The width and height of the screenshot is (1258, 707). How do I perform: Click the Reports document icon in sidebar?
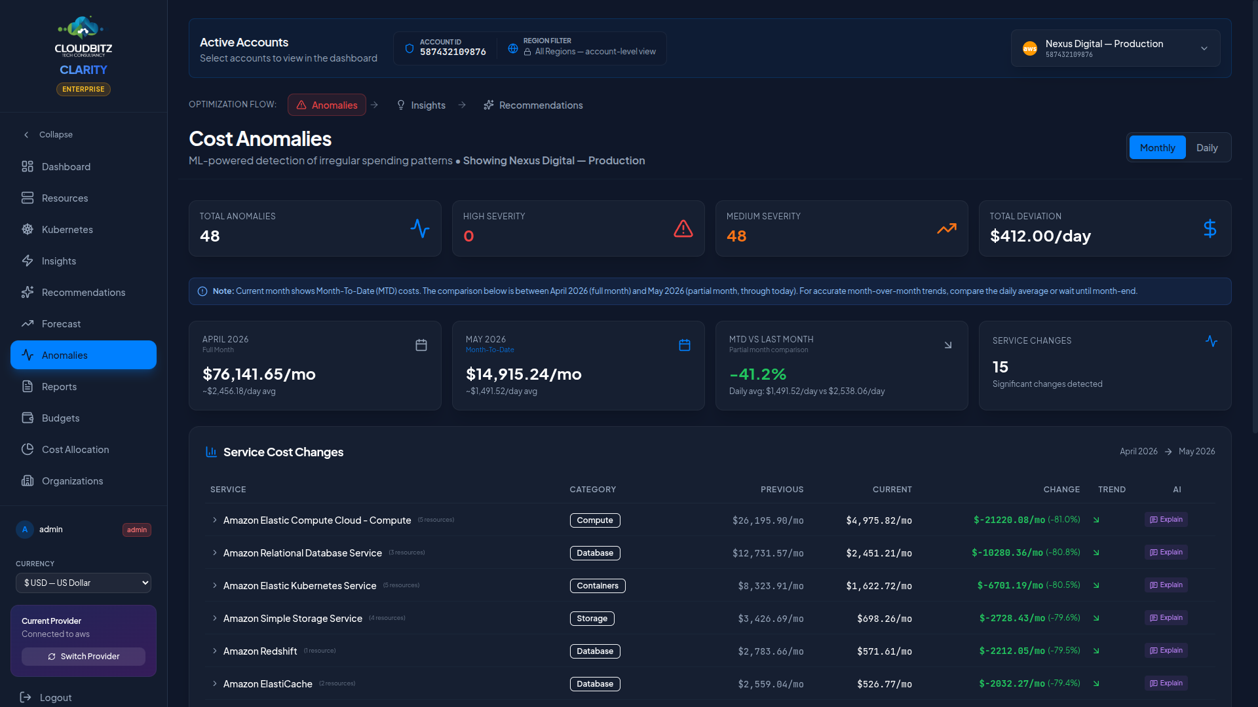coord(28,387)
